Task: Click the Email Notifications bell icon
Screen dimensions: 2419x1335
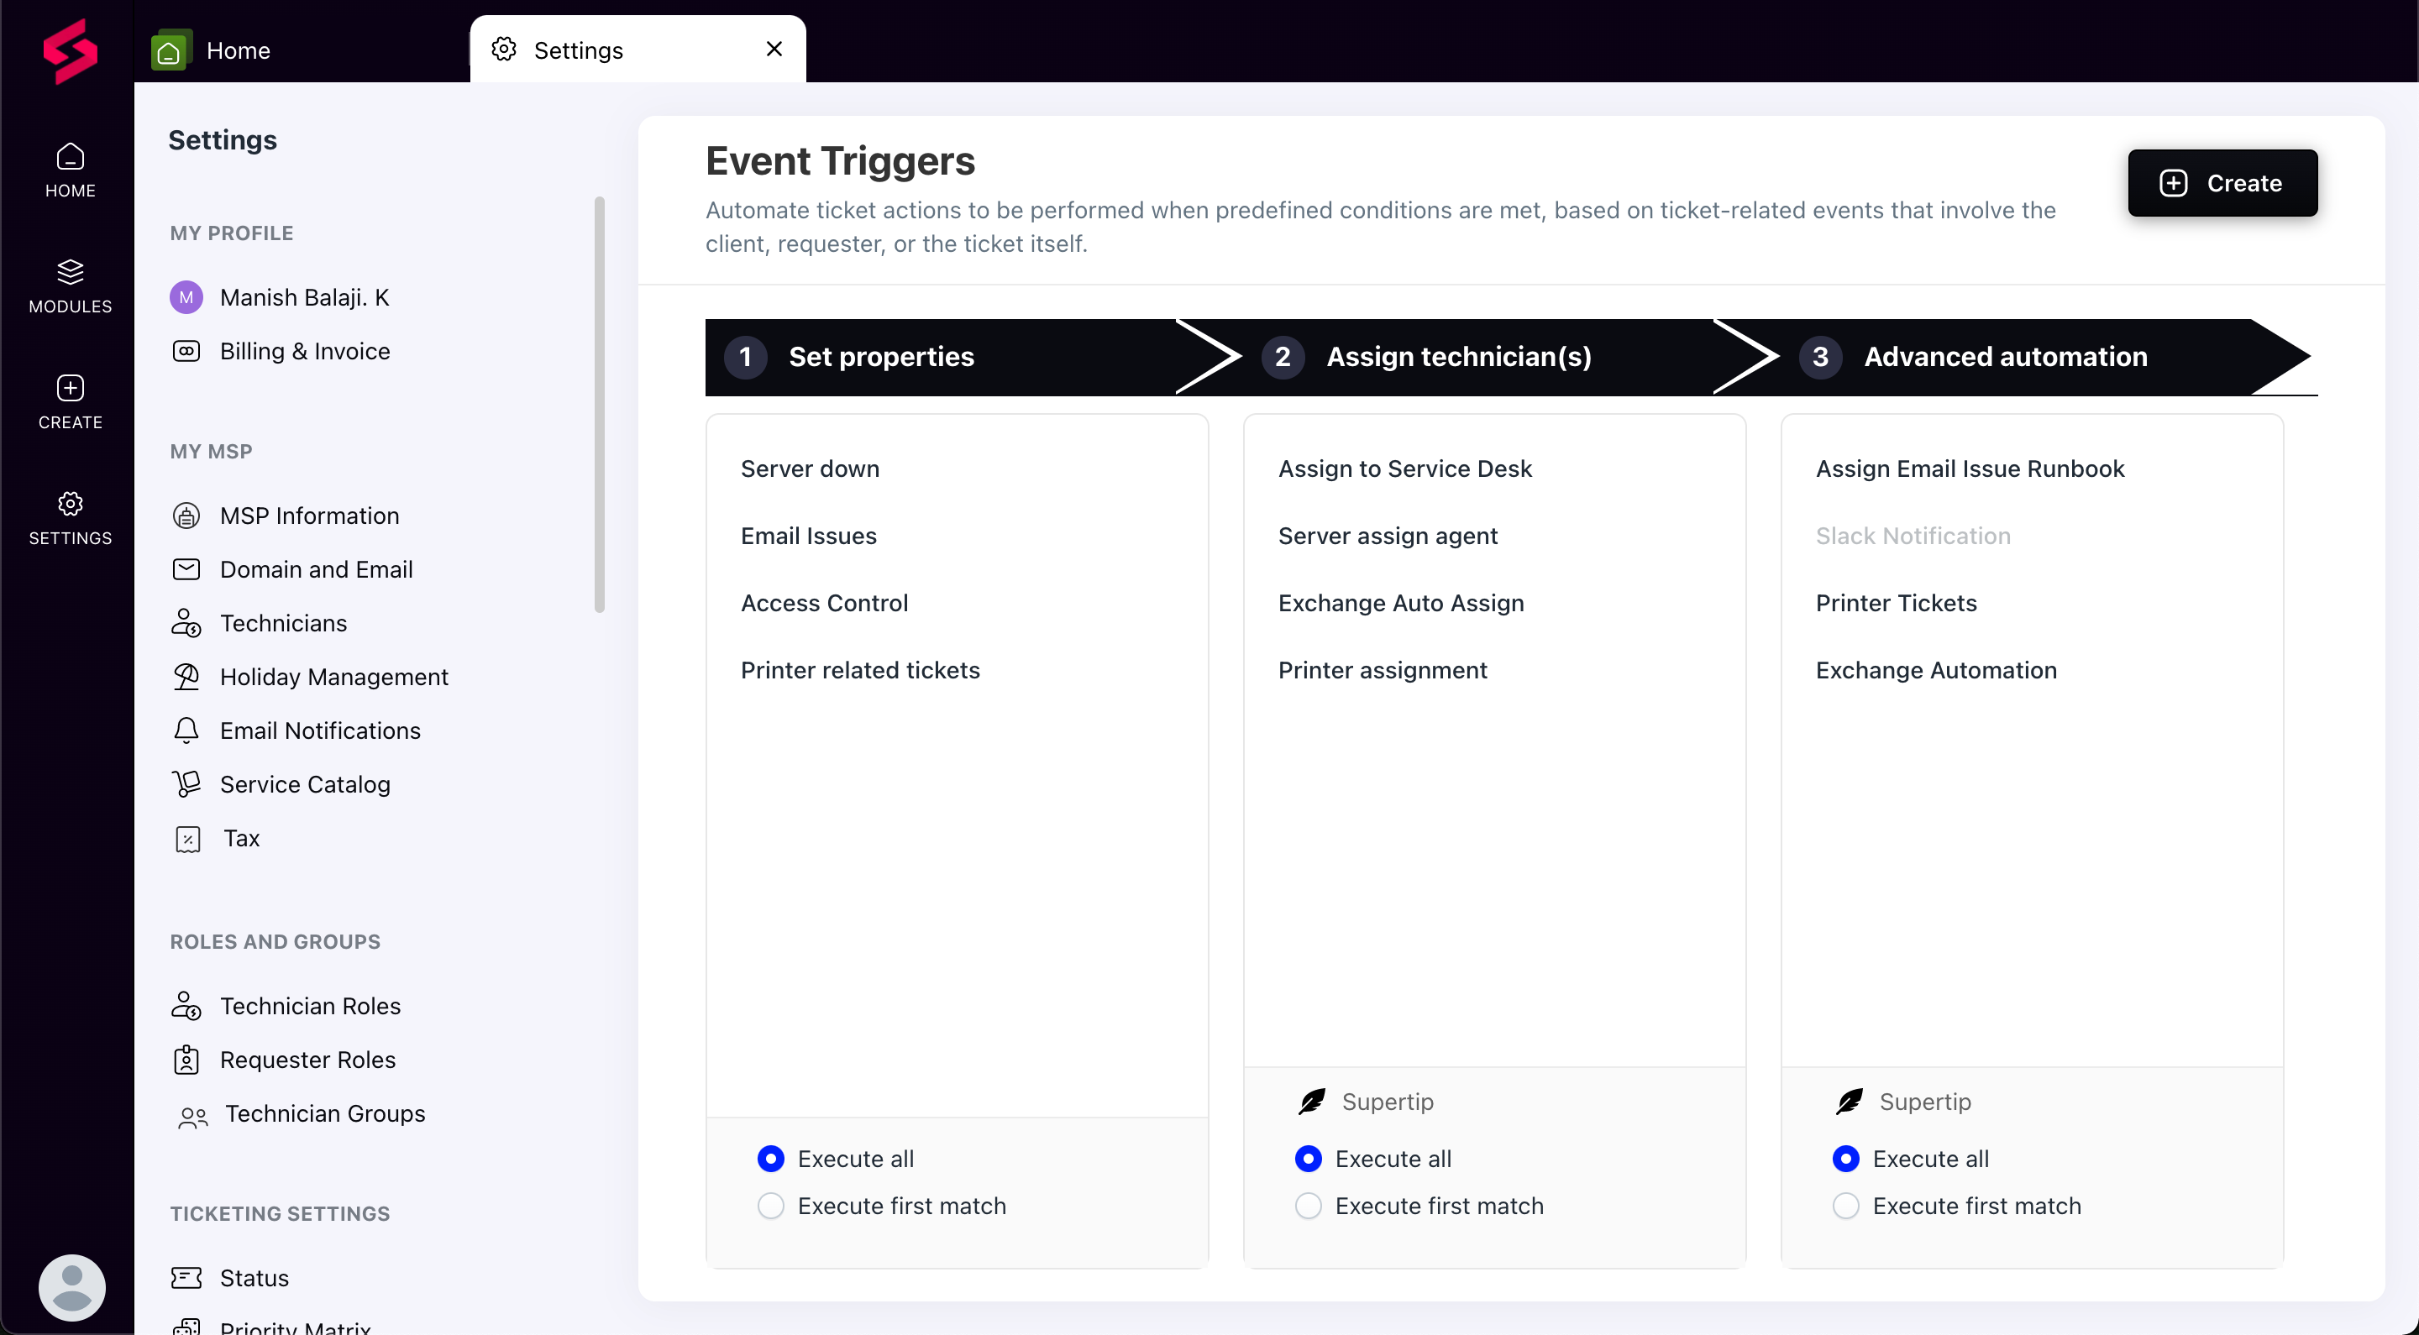Action: [x=186, y=730]
